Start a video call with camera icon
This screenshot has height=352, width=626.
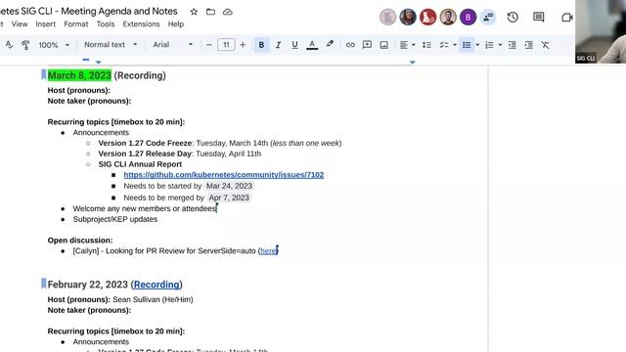coord(567,18)
